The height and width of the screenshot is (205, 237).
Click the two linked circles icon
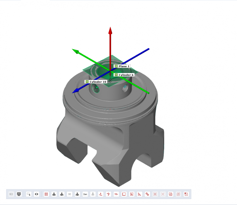(147, 194)
